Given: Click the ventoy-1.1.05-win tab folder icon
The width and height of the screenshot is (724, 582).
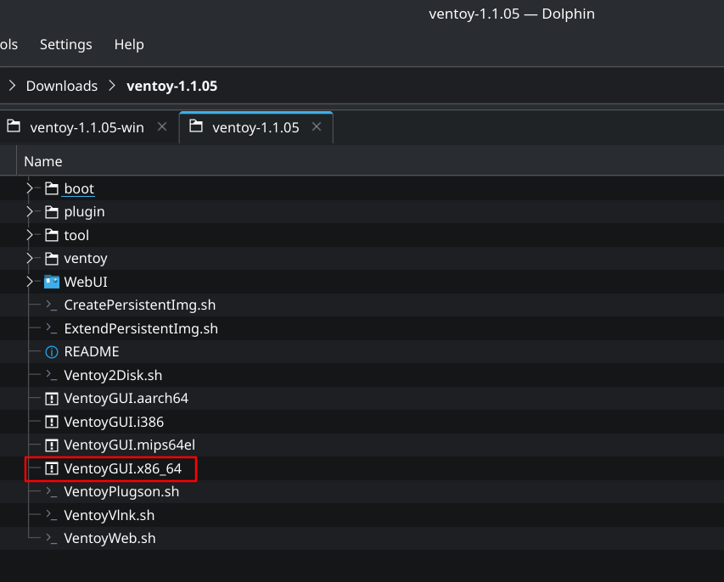Looking at the screenshot, I should point(14,126).
